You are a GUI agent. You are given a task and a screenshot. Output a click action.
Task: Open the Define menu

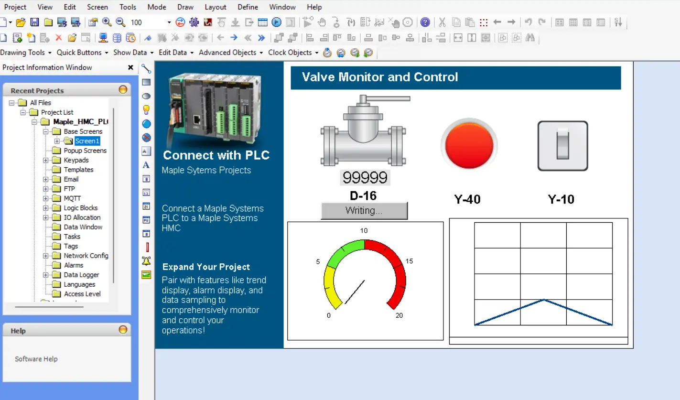pyautogui.click(x=248, y=7)
